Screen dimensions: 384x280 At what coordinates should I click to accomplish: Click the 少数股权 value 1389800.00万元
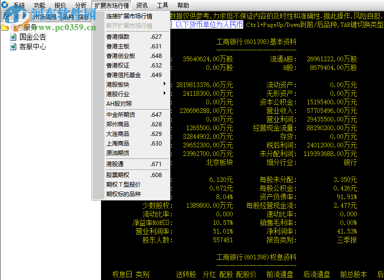tap(209, 205)
